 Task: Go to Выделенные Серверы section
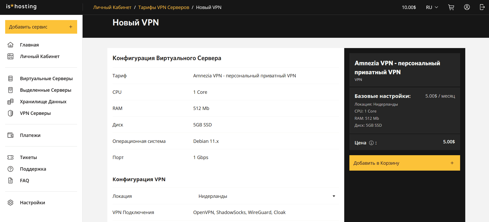click(x=45, y=90)
